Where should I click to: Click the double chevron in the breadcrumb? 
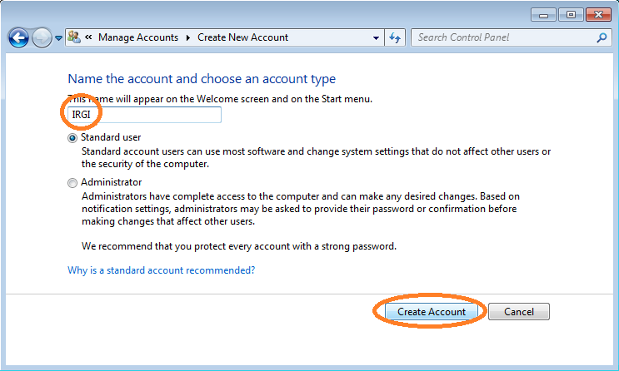click(x=88, y=37)
